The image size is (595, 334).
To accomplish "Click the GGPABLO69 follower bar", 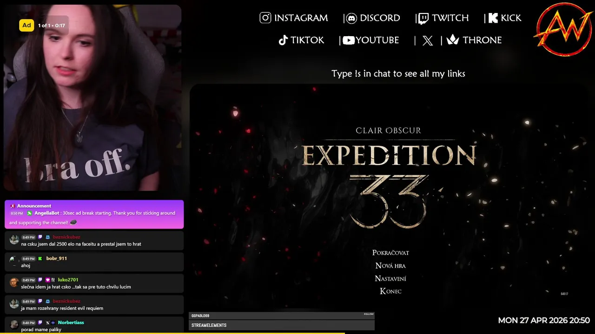I will (x=282, y=315).
